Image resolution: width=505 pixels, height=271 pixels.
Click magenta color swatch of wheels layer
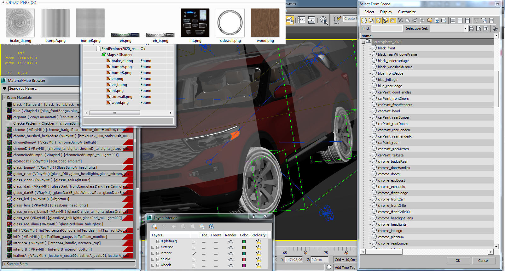(x=244, y=266)
